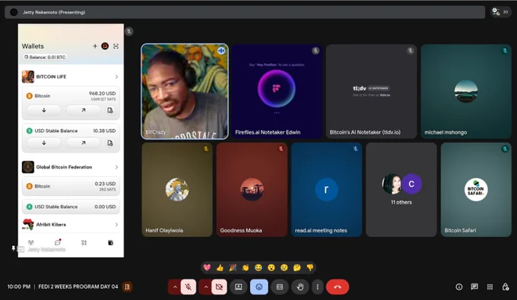The width and height of the screenshot is (517, 300).
Task: Open the 11 others participants tile
Action: pos(401,190)
